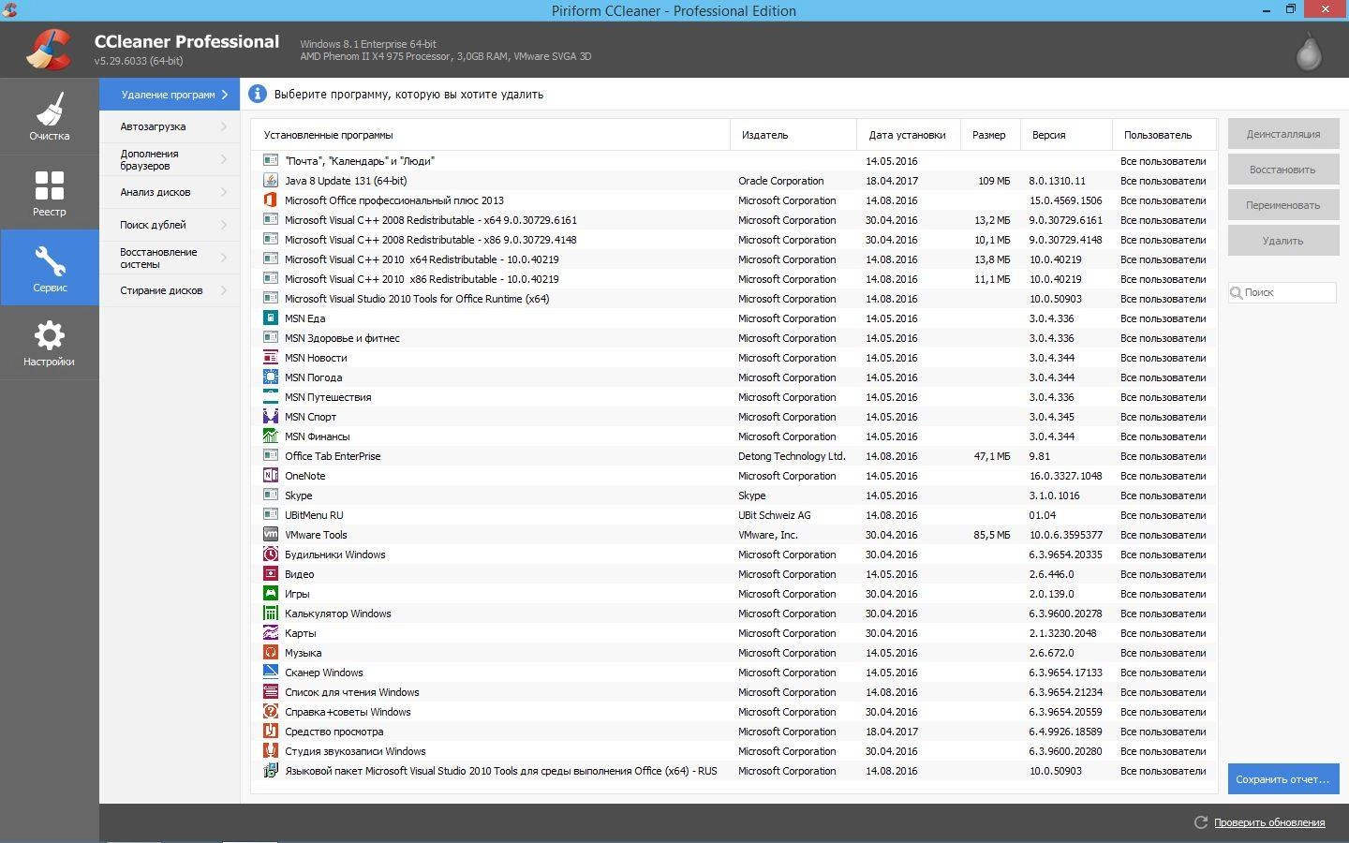Click the MSN Спорт app icon
Screen dimensions: 1349x843
pos(271,417)
